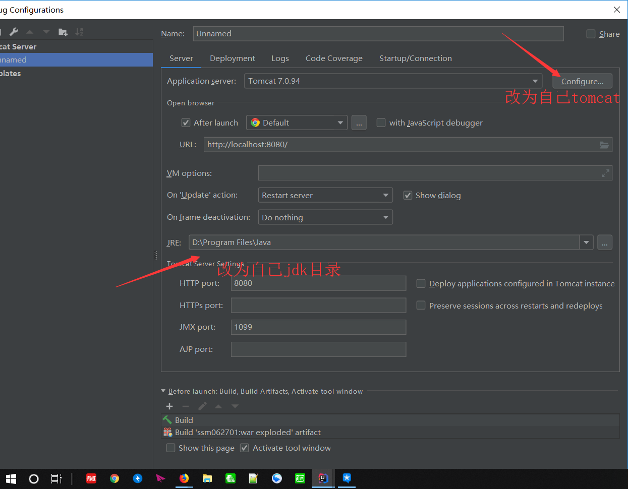628x489 pixels.
Task: Switch to the Startup/Connection tab
Action: pos(416,58)
